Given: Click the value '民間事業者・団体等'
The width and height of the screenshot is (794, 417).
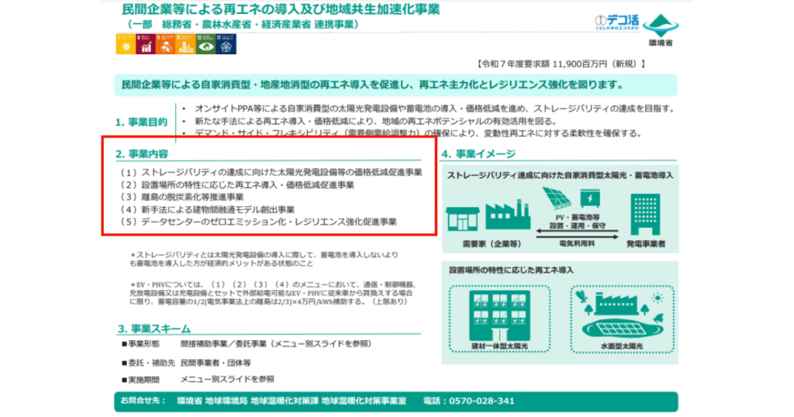Looking at the screenshot, I should 216,363.
